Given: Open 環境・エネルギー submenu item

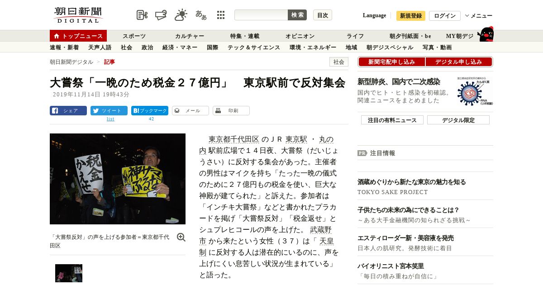Looking at the screenshot, I should coord(313,47).
